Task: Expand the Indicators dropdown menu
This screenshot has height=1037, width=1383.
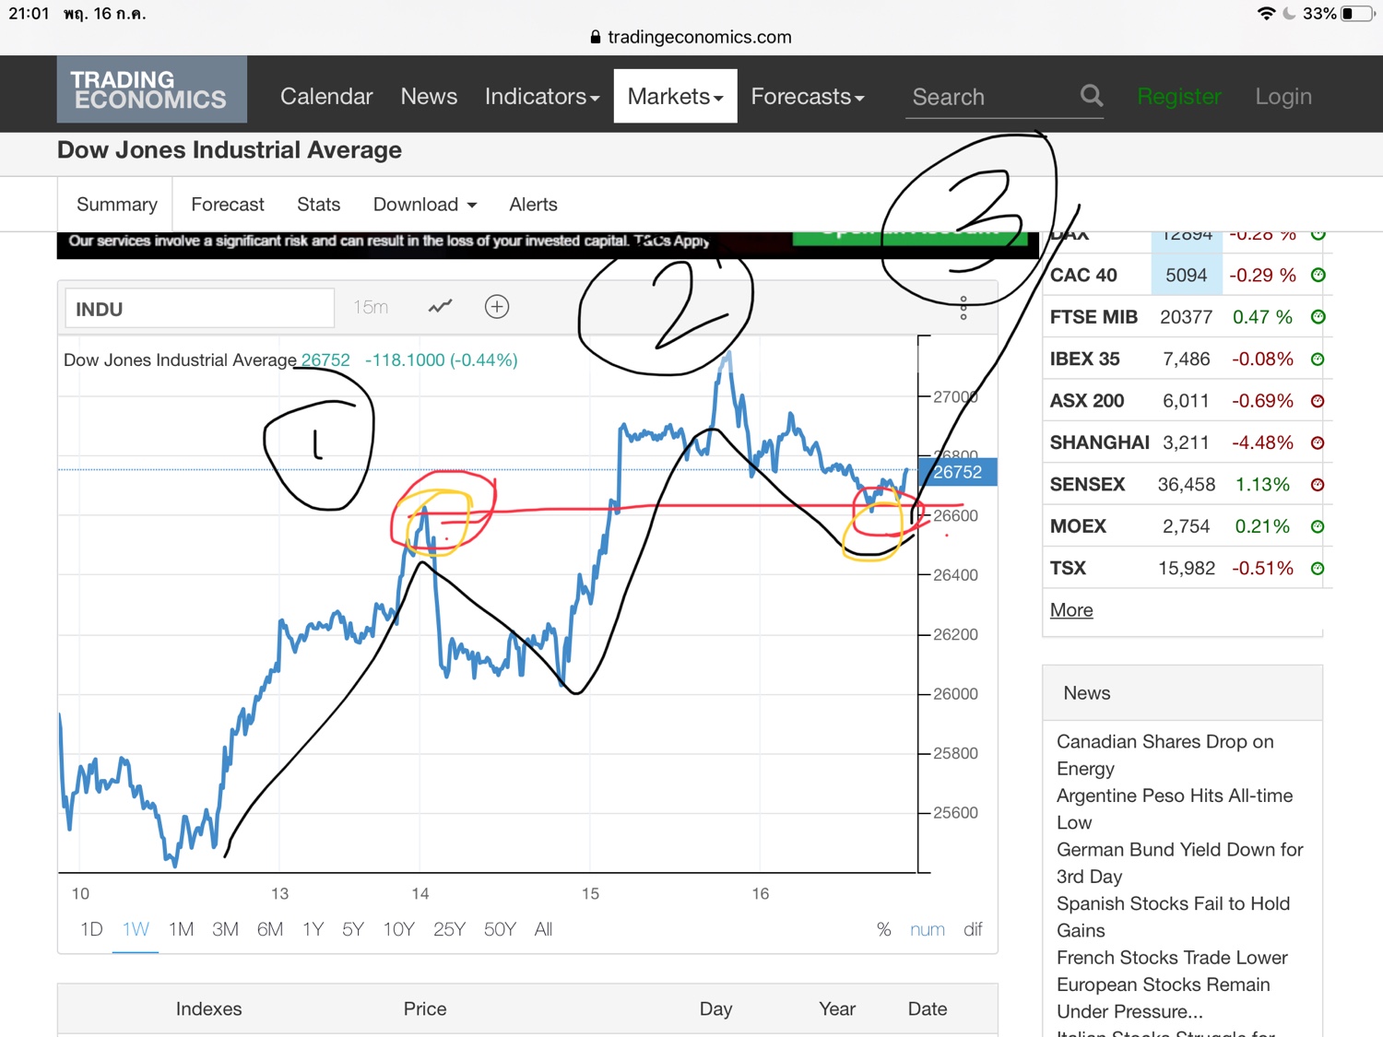Action: point(542,96)
